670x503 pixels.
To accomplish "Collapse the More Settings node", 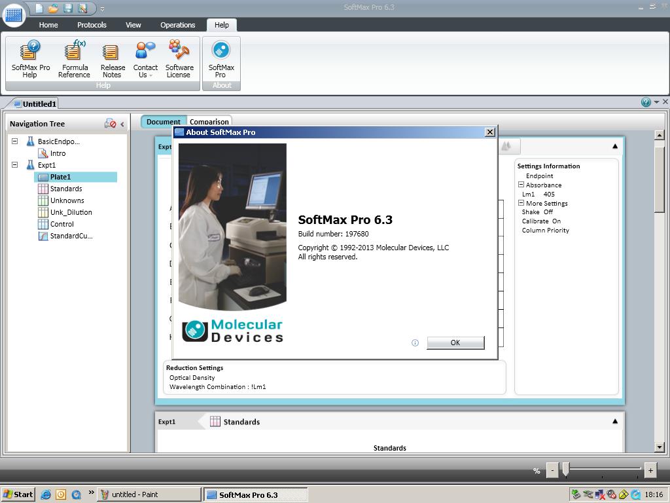I will click(x=521, y=203).
